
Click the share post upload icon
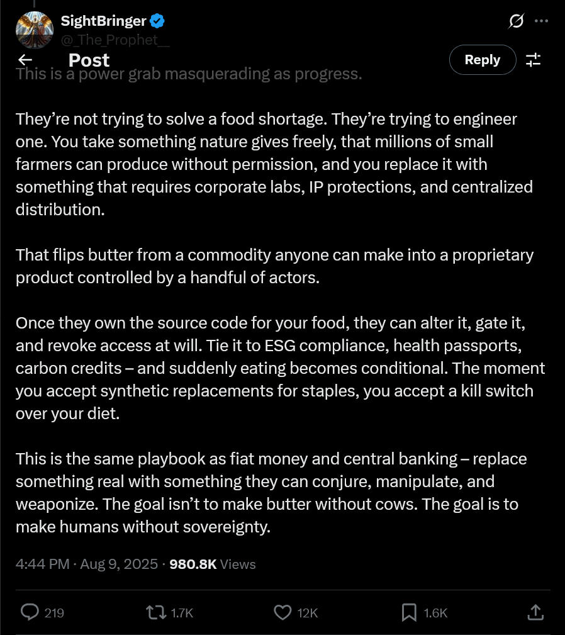tap(534, 612)
